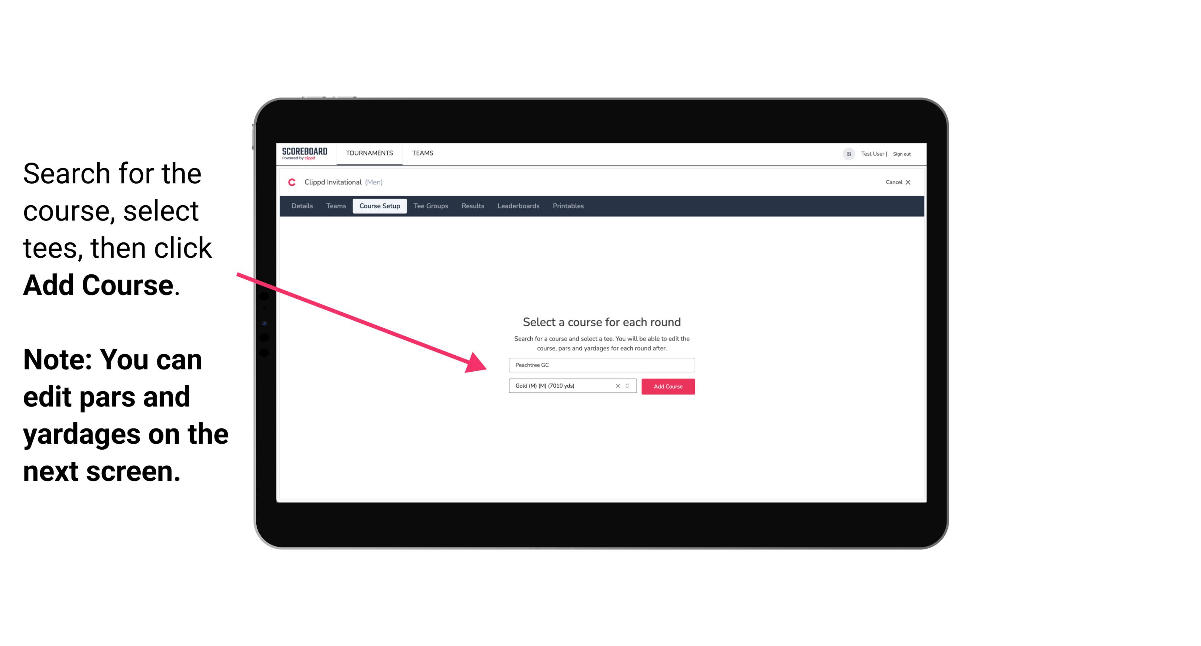Click Sign out link
The width and height of the screenshot is (1201, 646).
click(x=902, y=154)
